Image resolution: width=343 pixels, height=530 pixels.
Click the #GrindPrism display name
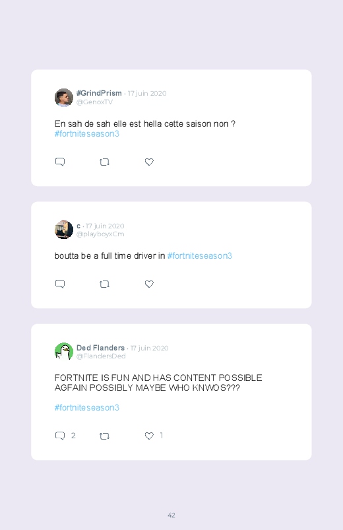(x=99, y=93)
